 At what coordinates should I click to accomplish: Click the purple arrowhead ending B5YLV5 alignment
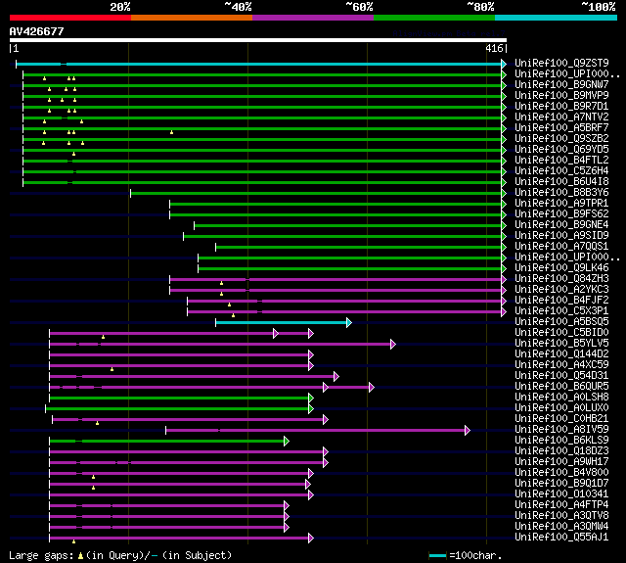click(393, 344)
